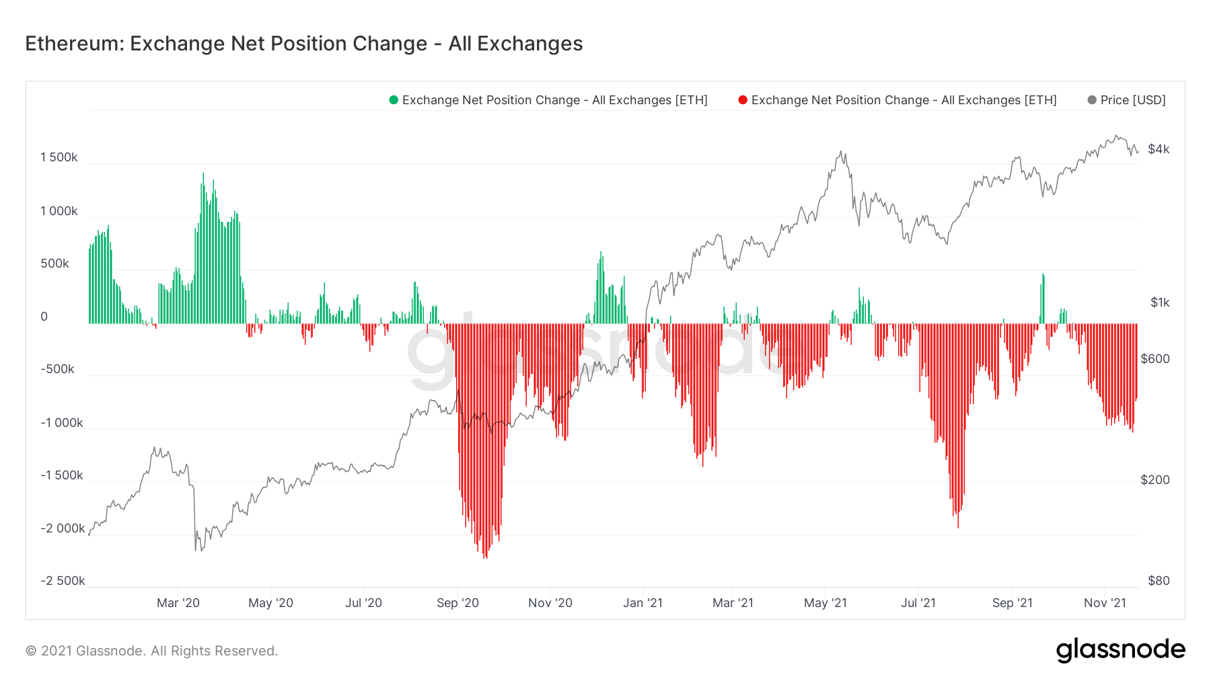Select the Nov '21 x-axis label
The width and height of the screenshot is (1211, 681).
tap(1105, 603)
